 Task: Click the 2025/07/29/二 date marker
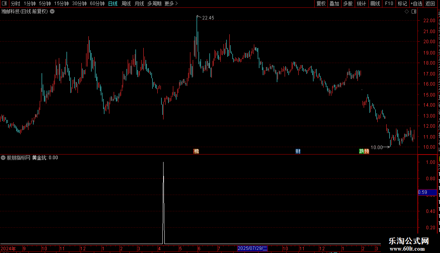pyautogui.click(x=252, y=248)
